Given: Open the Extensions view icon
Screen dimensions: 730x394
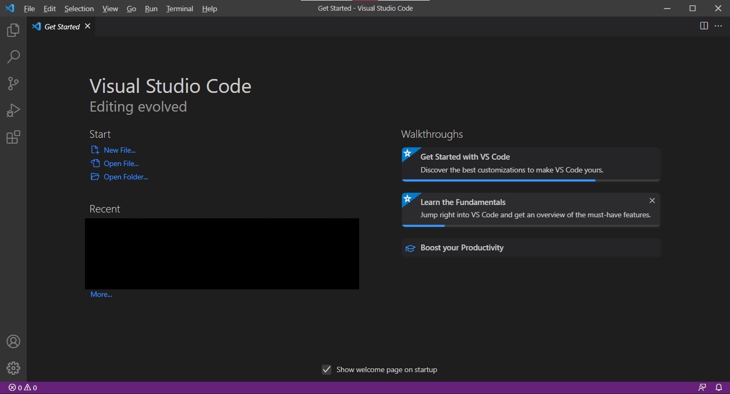Looking at the screenshot, I should coord(13,137).
